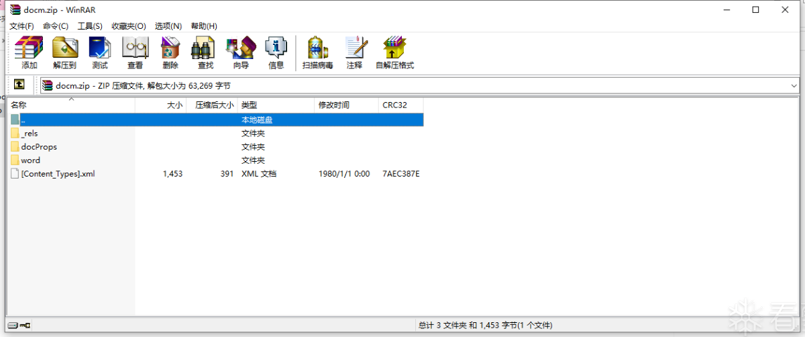The width and height of the screenshot is (805, 337).
Task: Click the CRC32 value 7AEC387E
Action: (401, 173)
